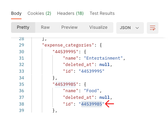Click the "id" key on line 38
The image size is (168, 125).
68,104
